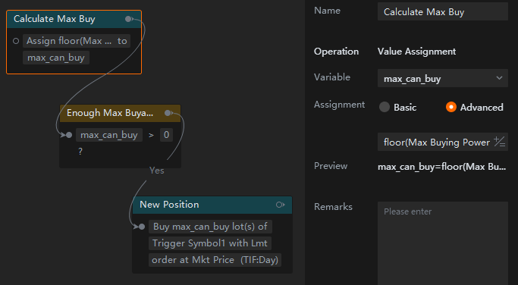Screen dimensions: 518x285
Task: Click the question mark in the condition node
Action: click(80, 152)
